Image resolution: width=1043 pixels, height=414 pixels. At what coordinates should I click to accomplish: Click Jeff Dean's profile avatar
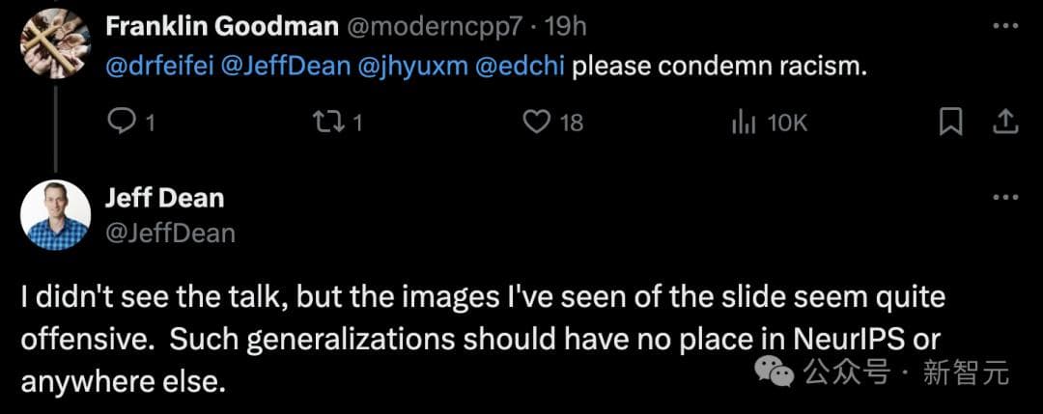[x=55, y=215]
